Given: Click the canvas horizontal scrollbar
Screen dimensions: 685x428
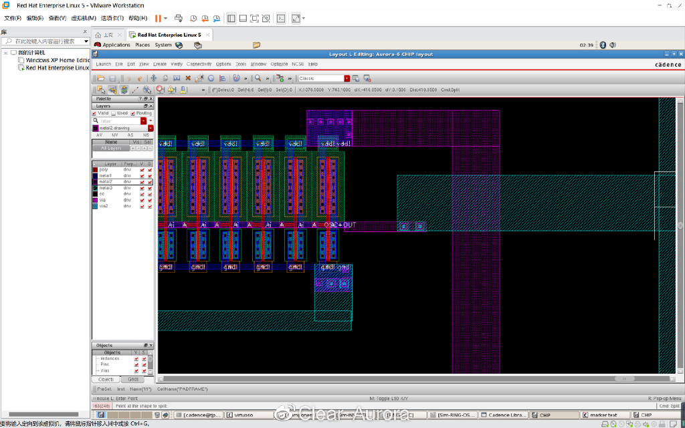Looking at the screenshot, I should 417,379.
